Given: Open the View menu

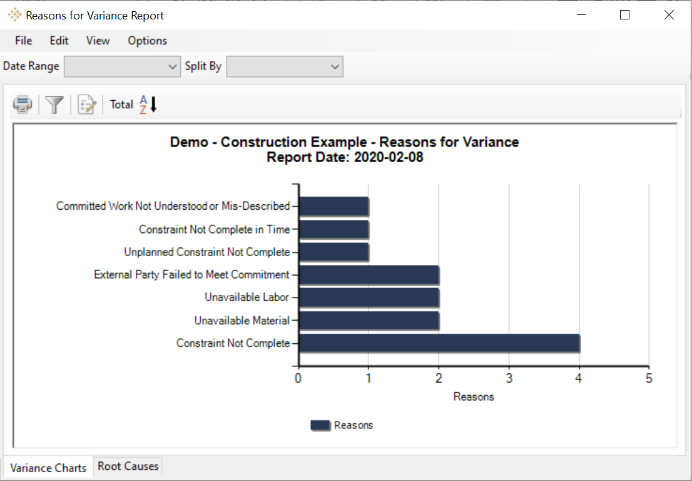Looking at the screenshot, I should [98, 41].
